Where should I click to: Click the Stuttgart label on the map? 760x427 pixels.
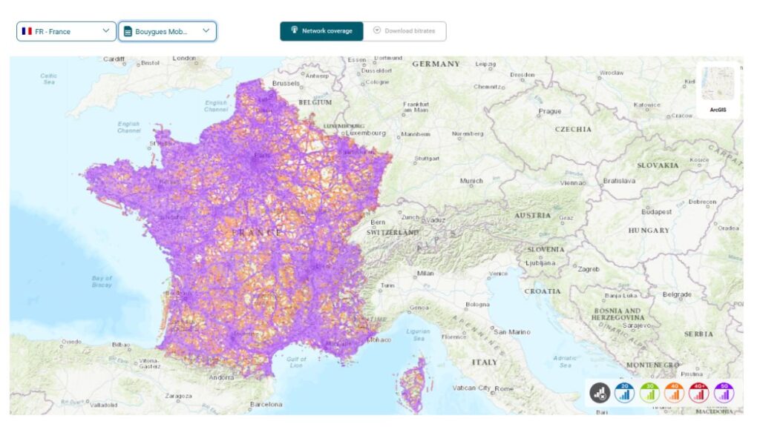pyautogui.click(x=427, y=159)
